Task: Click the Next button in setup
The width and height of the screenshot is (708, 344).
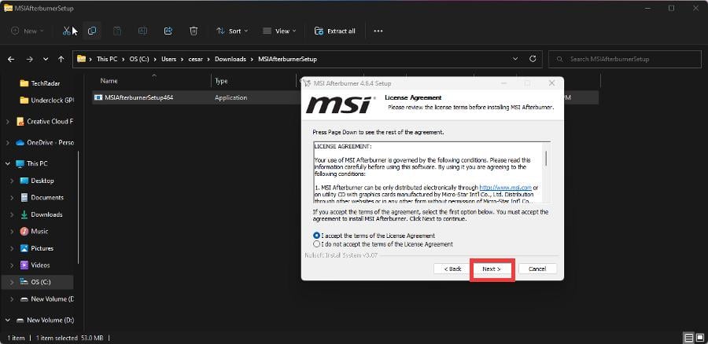Action: click(x=492, y=269)
